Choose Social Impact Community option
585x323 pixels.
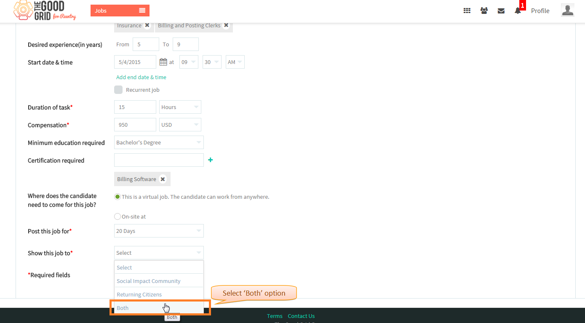(x=159, y=281)
